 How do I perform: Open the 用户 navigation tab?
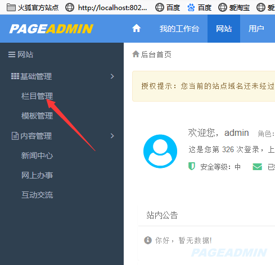256,29
